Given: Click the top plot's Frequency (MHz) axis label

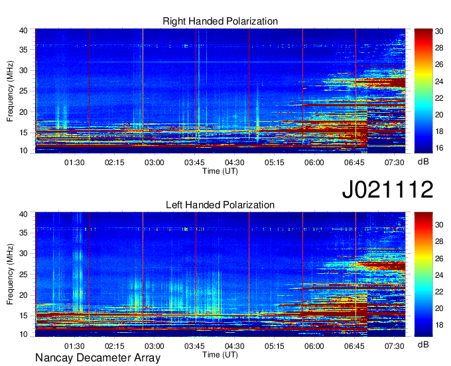Looking at the screenshot, I should (10, 91).
